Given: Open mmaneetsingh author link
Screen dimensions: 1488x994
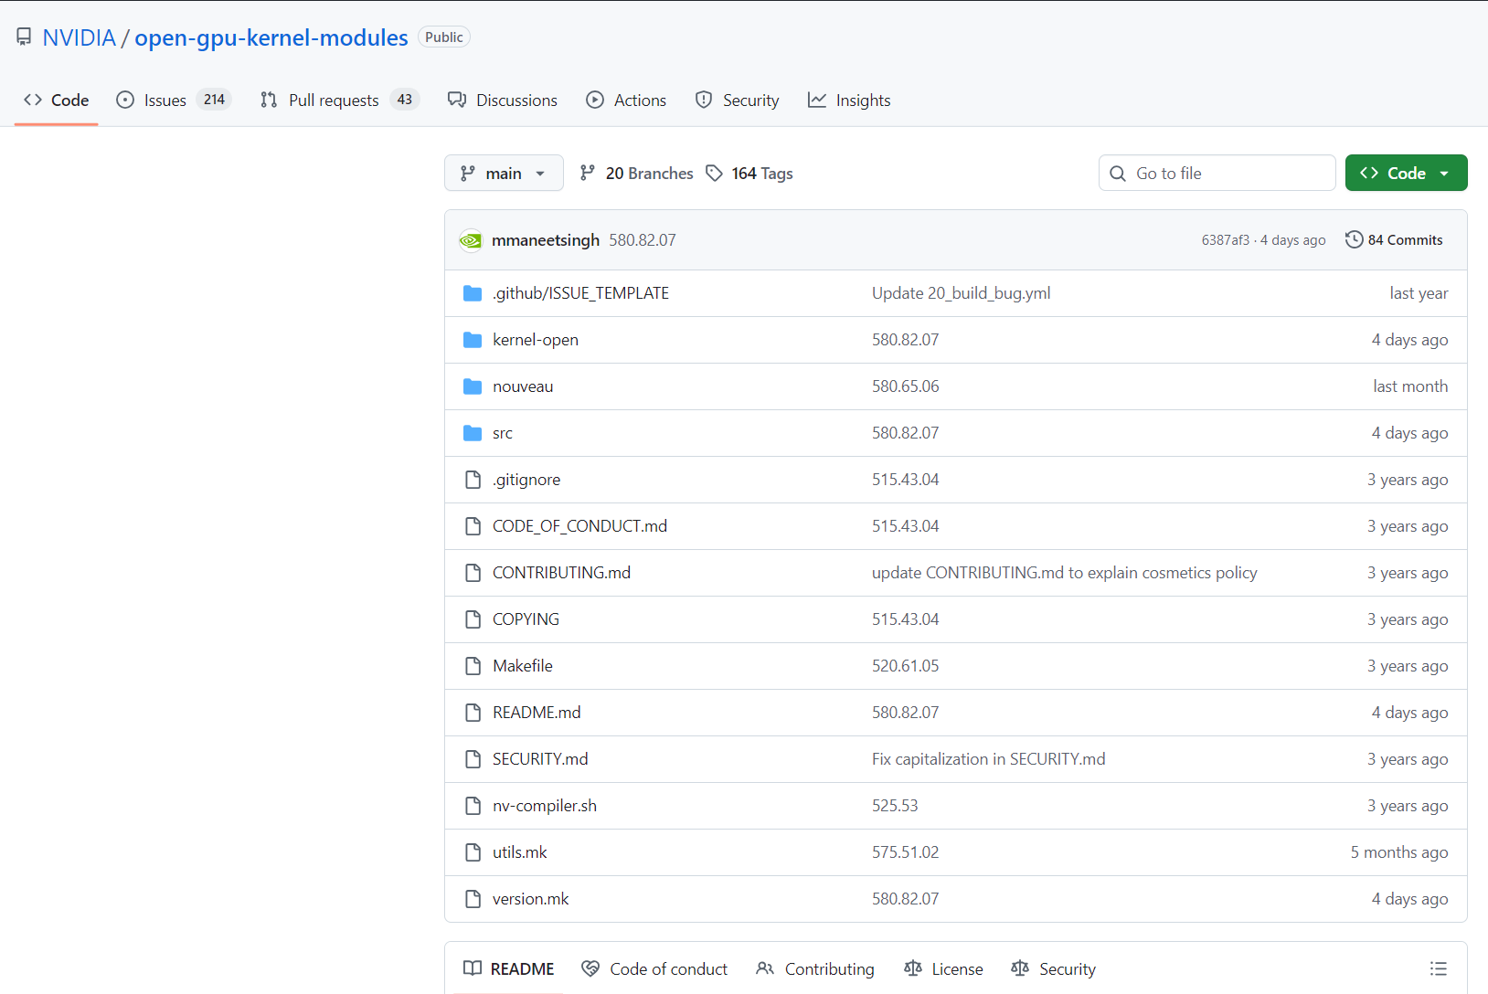Looking at the screenshot, I should click(546, 239).
